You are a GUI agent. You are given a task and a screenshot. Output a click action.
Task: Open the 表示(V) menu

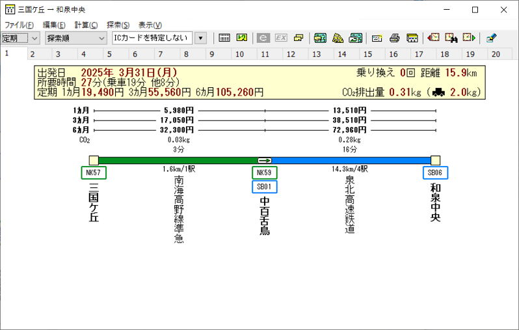click(150, 25)
